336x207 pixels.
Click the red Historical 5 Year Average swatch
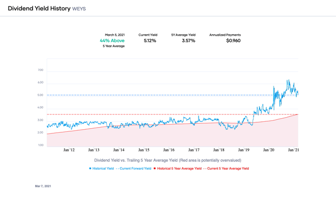coord(155,169)
